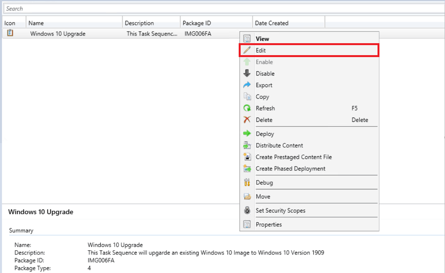This screenshot has width=445, height=273.
Task: Sort by the Package ID column header
Action: (216, 23)
